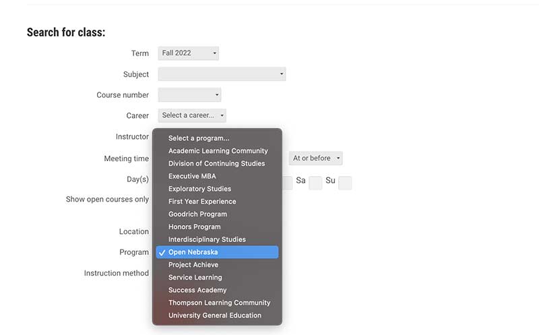Choose University General Education option
The image size is (539, 335).
217,315
